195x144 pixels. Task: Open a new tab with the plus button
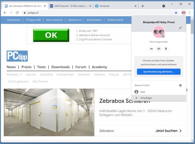[x=143, y=6]
